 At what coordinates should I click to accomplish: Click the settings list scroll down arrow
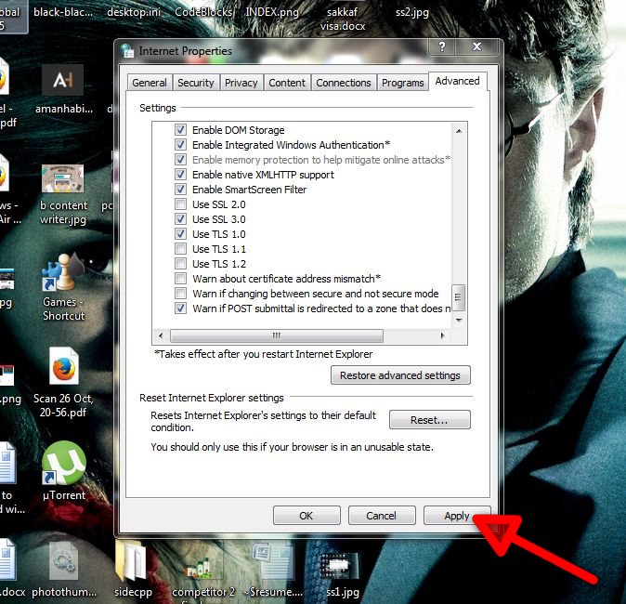coord(459,321)
